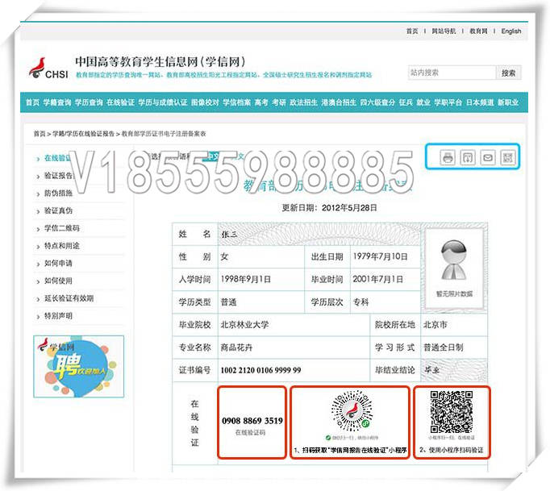
Task: Select 政法招生 in the navigation bar
Action: pos(304,102)
